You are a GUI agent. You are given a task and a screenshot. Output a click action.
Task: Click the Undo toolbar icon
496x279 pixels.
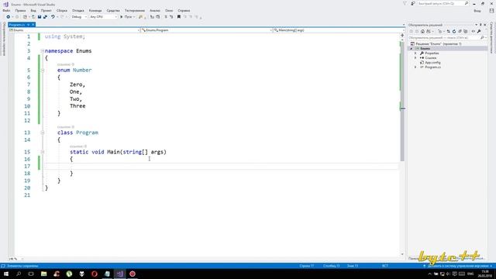click(53, 17)
